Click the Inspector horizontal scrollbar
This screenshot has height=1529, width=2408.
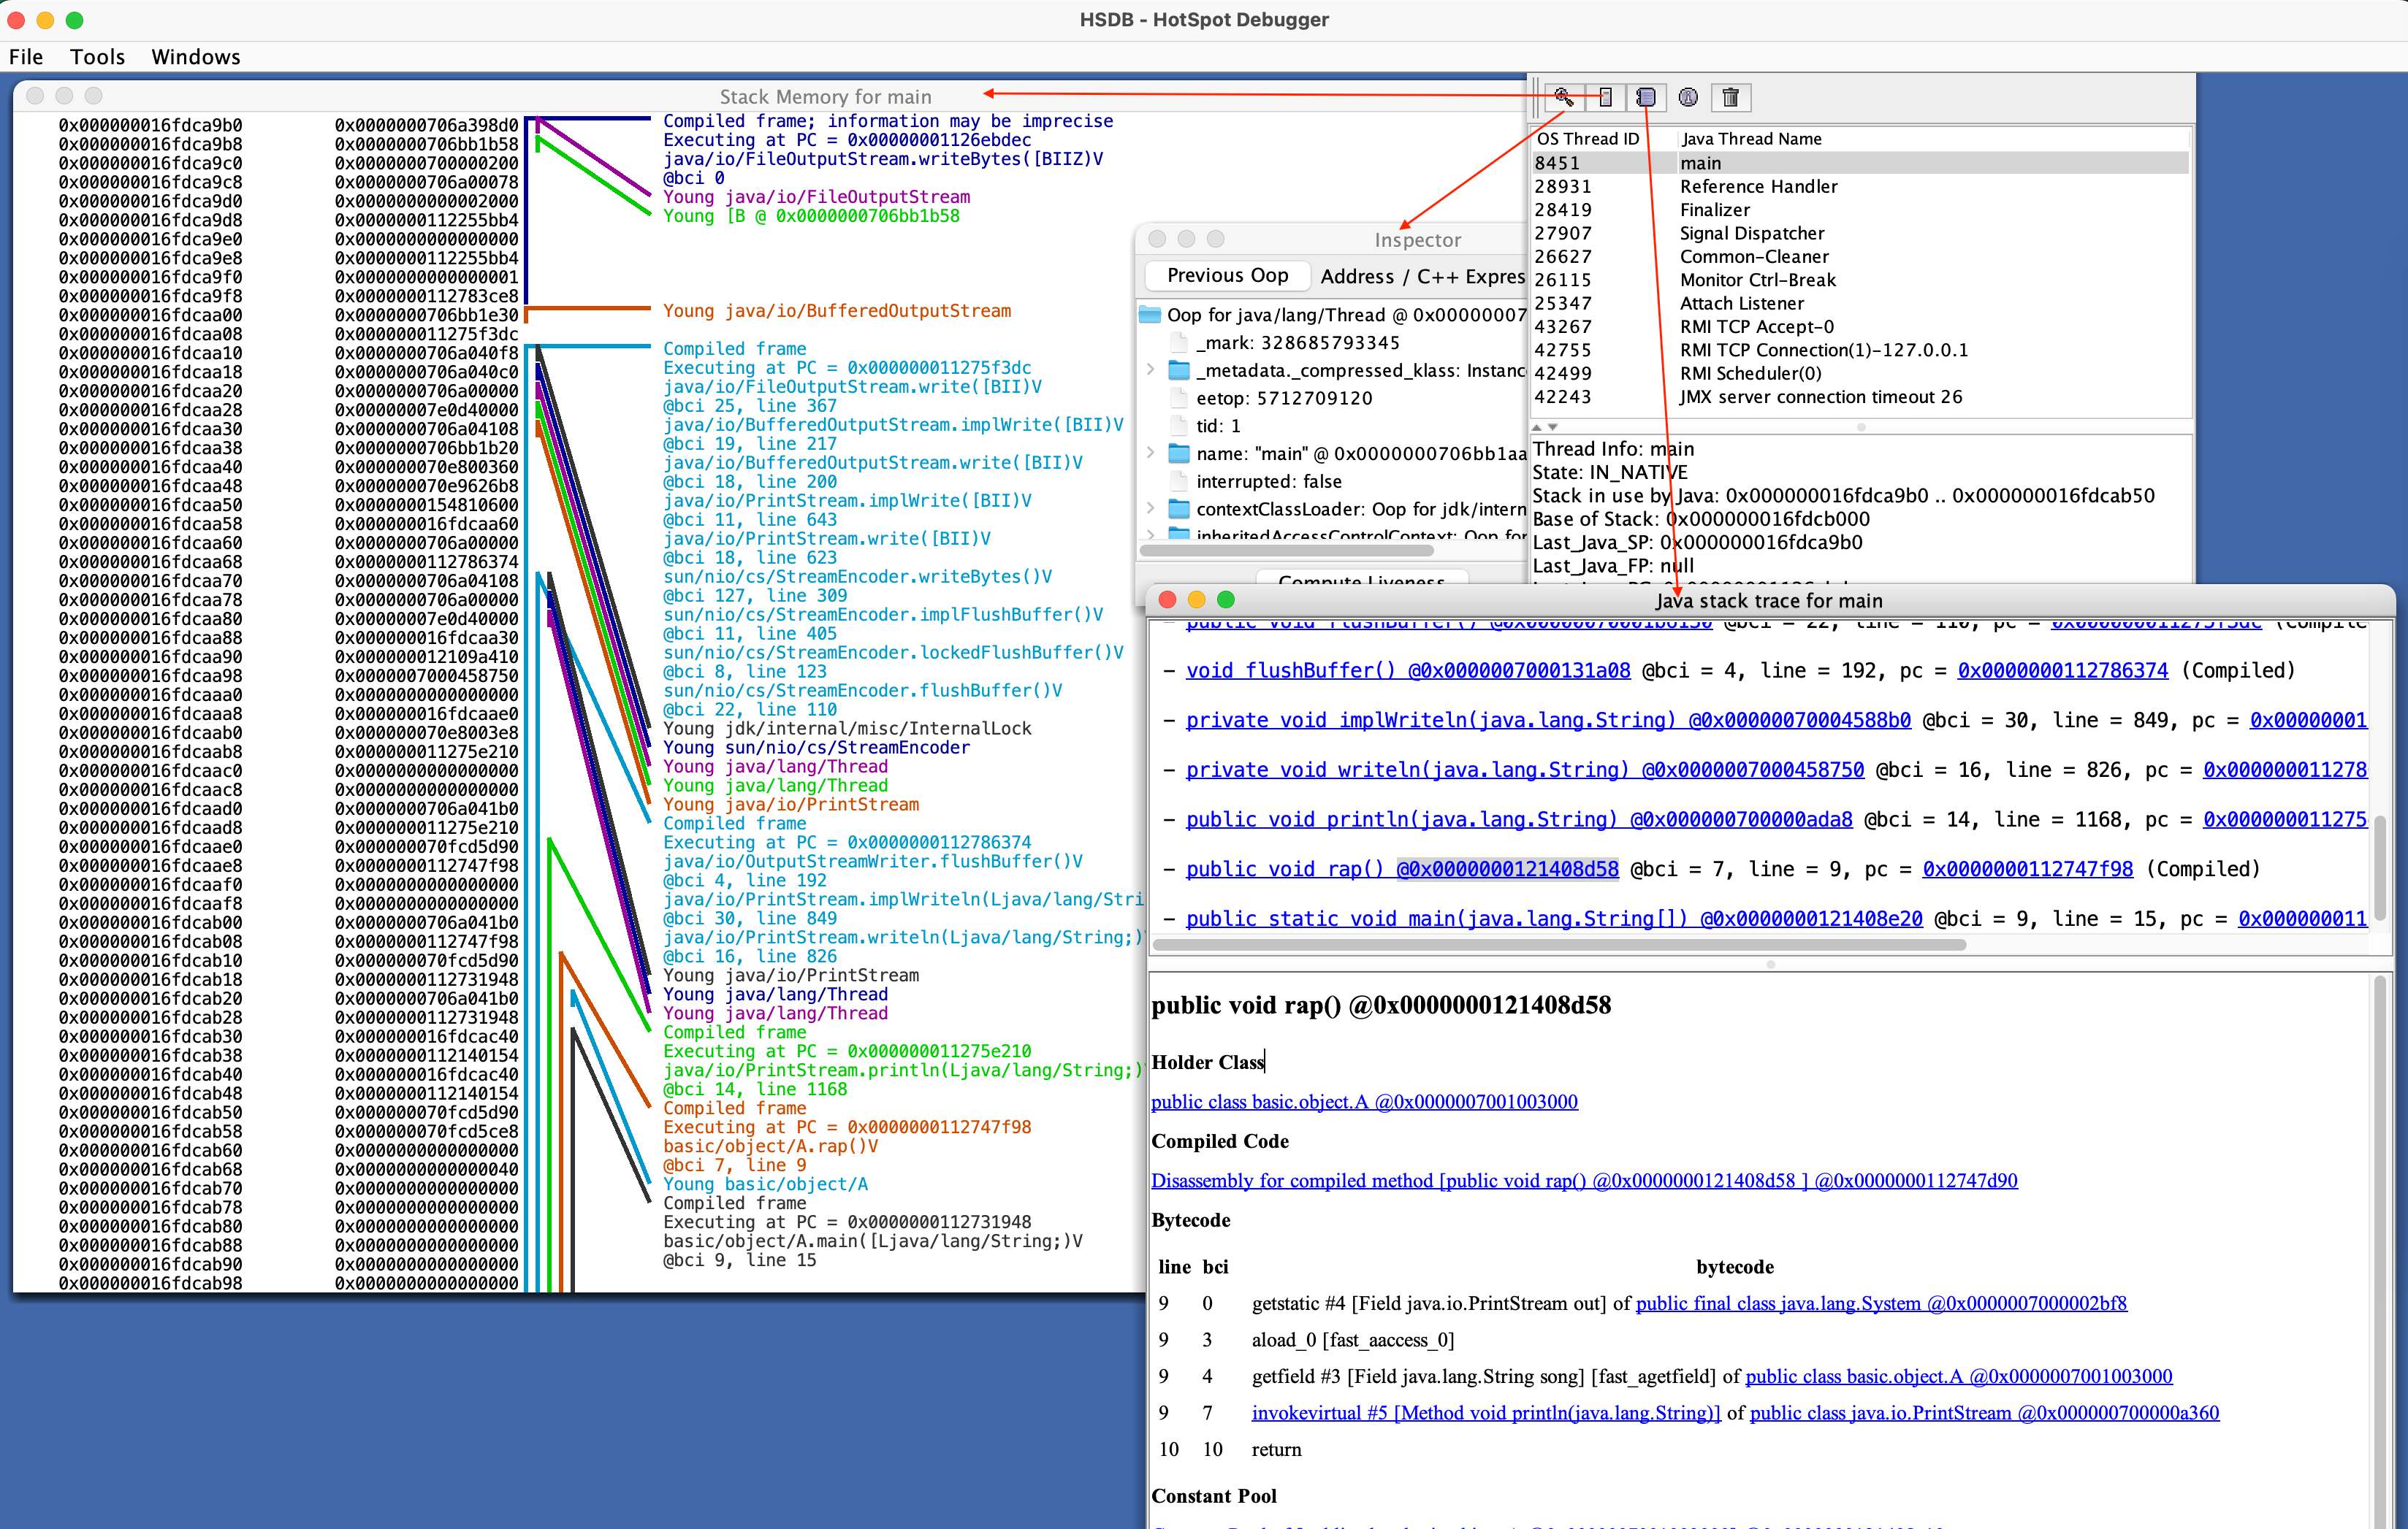pos(1286,551)
